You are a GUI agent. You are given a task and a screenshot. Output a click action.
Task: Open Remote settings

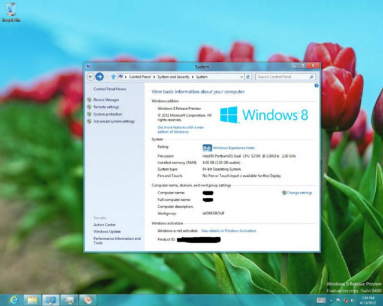[106, 107]
